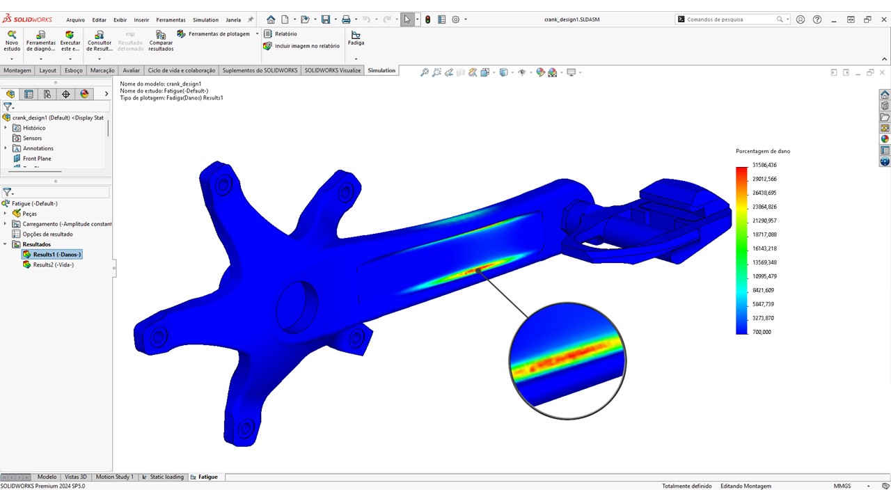Click the Previous View icon
This screenshot has width=891, height=501.
tap(449, 72)
